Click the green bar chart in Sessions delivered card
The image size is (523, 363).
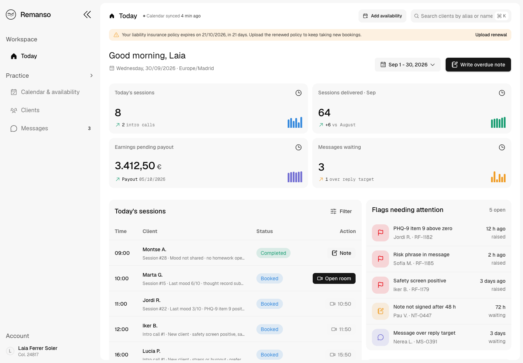point(498,122)
